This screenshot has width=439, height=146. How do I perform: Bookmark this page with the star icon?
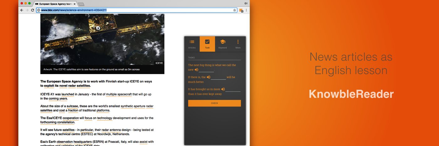(234, 10)
